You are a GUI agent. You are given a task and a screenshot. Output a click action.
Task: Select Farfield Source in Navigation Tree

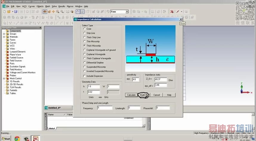coord(16,58)
